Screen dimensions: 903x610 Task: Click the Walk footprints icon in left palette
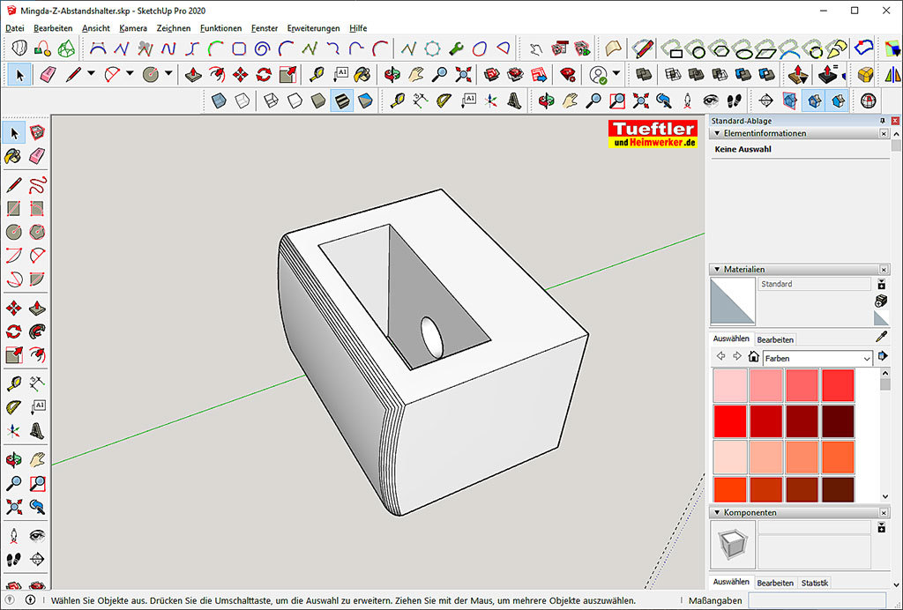click(14, 559)
